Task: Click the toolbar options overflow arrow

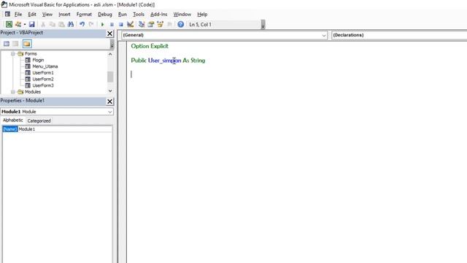Action: tap(263, 25)
